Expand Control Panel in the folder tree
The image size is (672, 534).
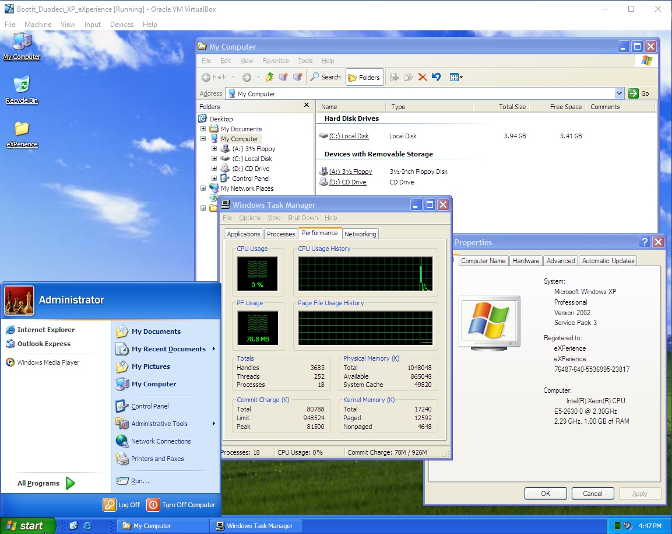[214, 178]
